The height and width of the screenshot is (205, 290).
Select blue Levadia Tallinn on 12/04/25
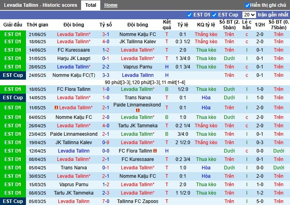(x=73, y=151)
